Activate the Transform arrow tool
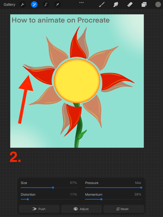The image size is (163, 217). click(57, 5)
